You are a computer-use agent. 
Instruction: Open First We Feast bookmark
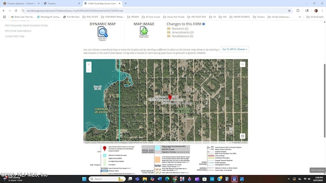coord(71,17)
